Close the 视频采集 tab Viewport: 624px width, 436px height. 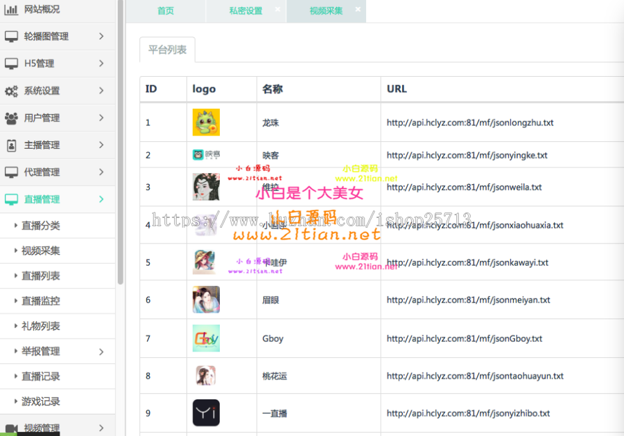[x=358, y=9]
